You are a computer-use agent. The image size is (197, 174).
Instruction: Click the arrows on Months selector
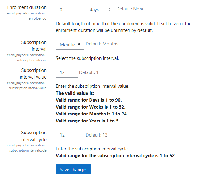79,44
